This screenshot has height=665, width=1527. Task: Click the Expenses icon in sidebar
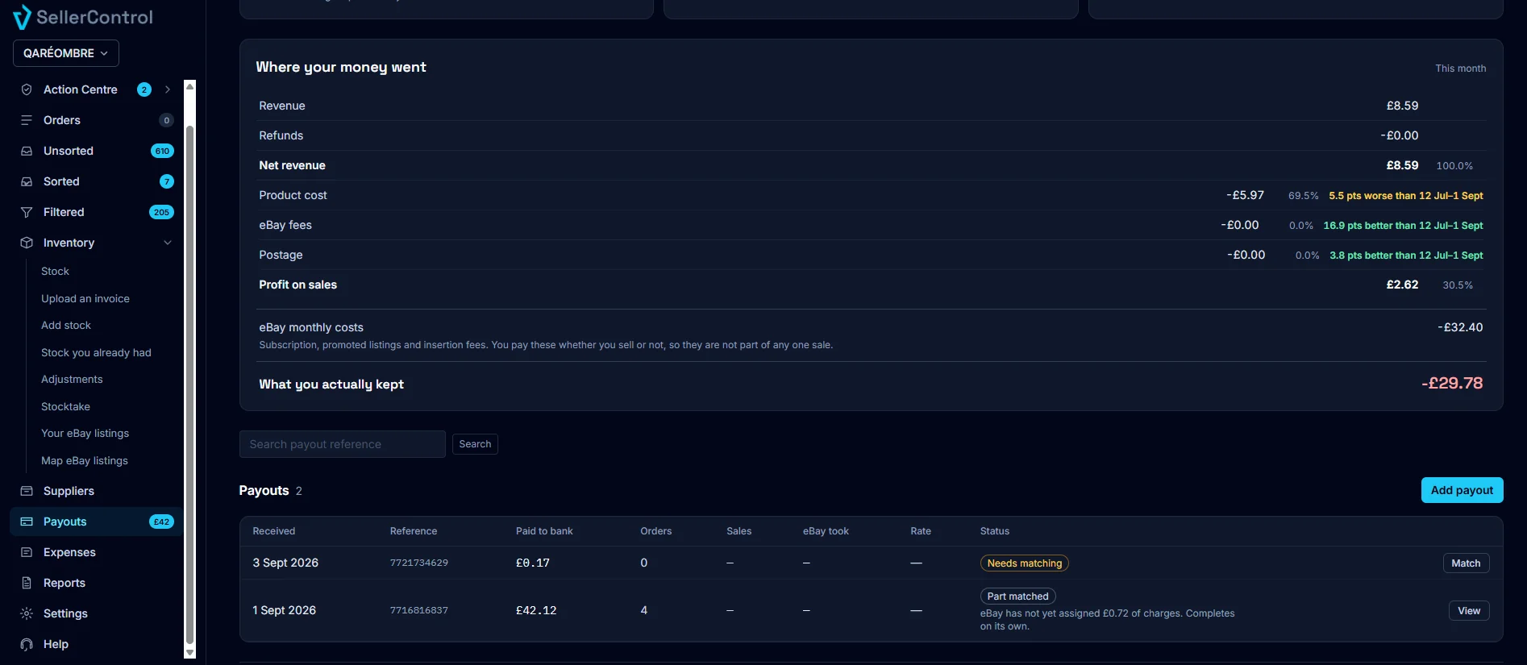coord(27,552)
